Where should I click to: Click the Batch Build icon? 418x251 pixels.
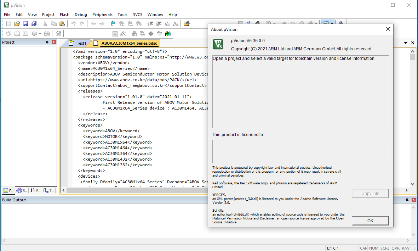pyautogui.click(x=34, y=34)
